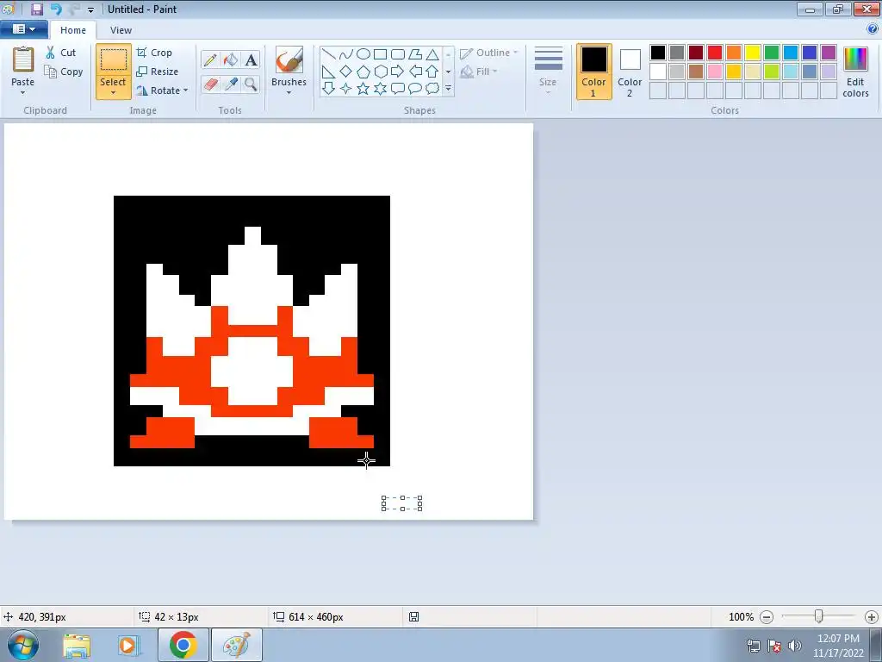This screenshot has width=882, height=662.
Task: Click the Undo arrow in title bar
Action: pyautogui.click(x=56, y=9)
